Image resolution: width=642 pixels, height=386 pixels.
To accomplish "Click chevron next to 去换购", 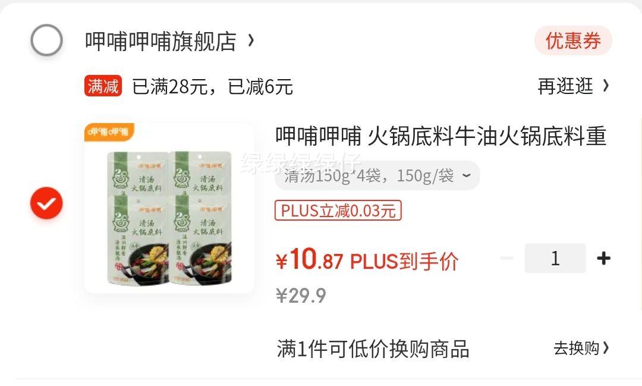I will pyautogui.click(x=606, y=349).
